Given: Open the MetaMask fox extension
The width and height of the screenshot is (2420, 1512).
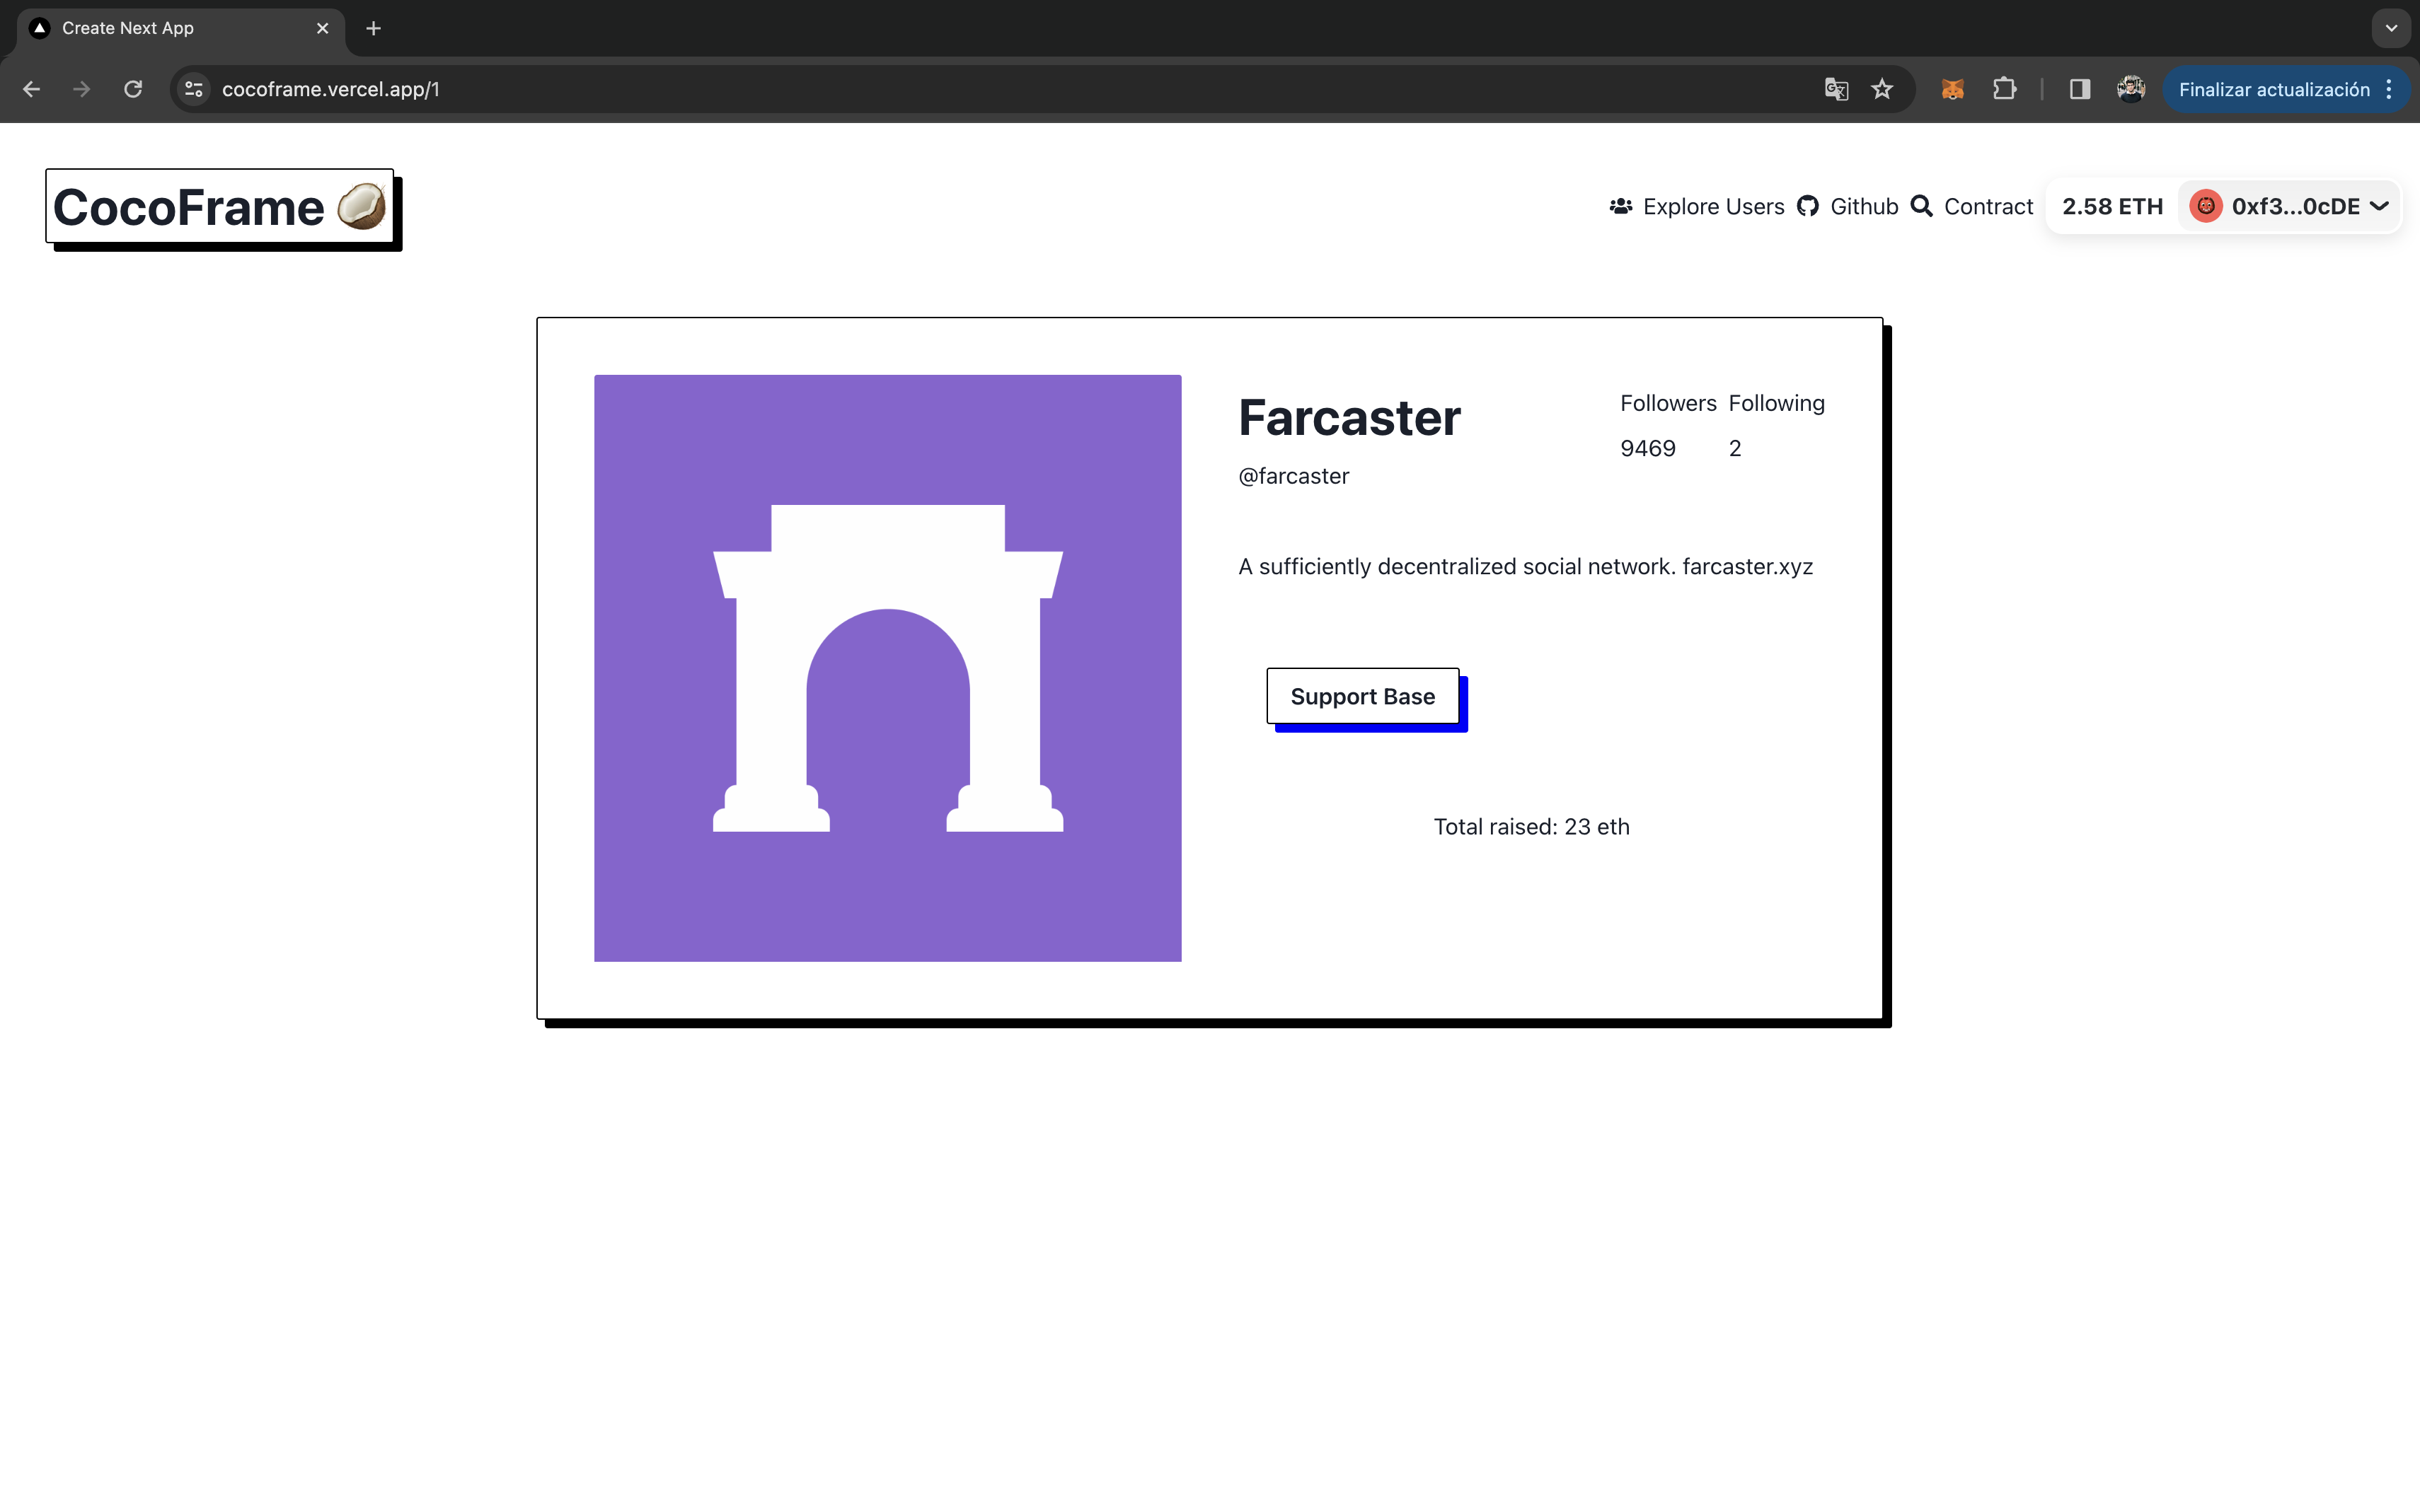Looking at the screenshot, I should coord(1953,89).
